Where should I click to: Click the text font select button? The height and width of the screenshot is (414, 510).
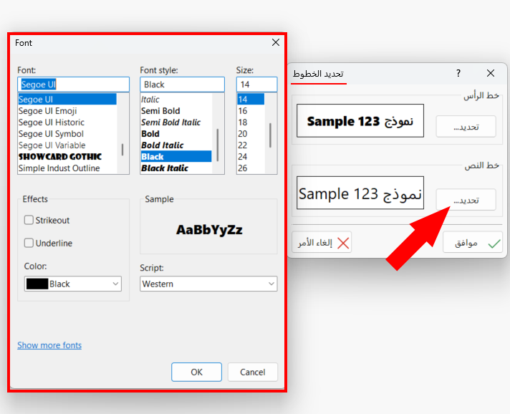point(466,200)
